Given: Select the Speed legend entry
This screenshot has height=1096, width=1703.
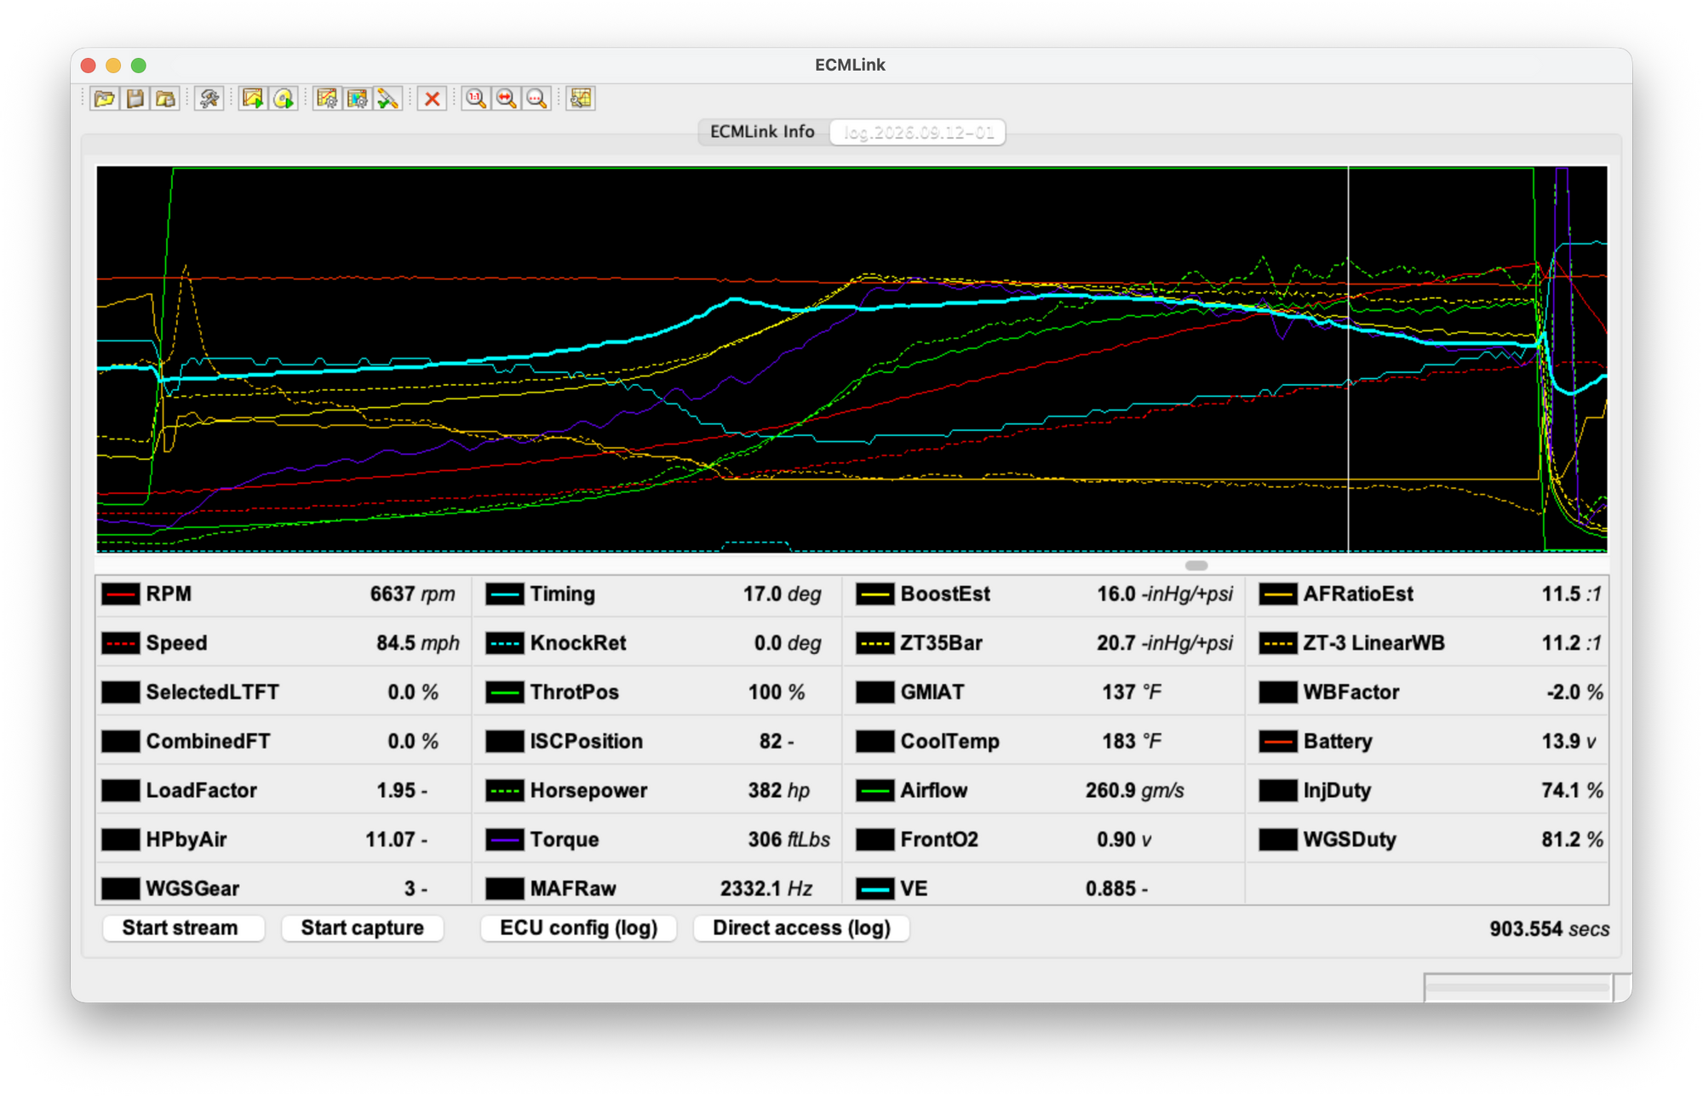Looking at the screenshot, I should [x=284, y=644].
